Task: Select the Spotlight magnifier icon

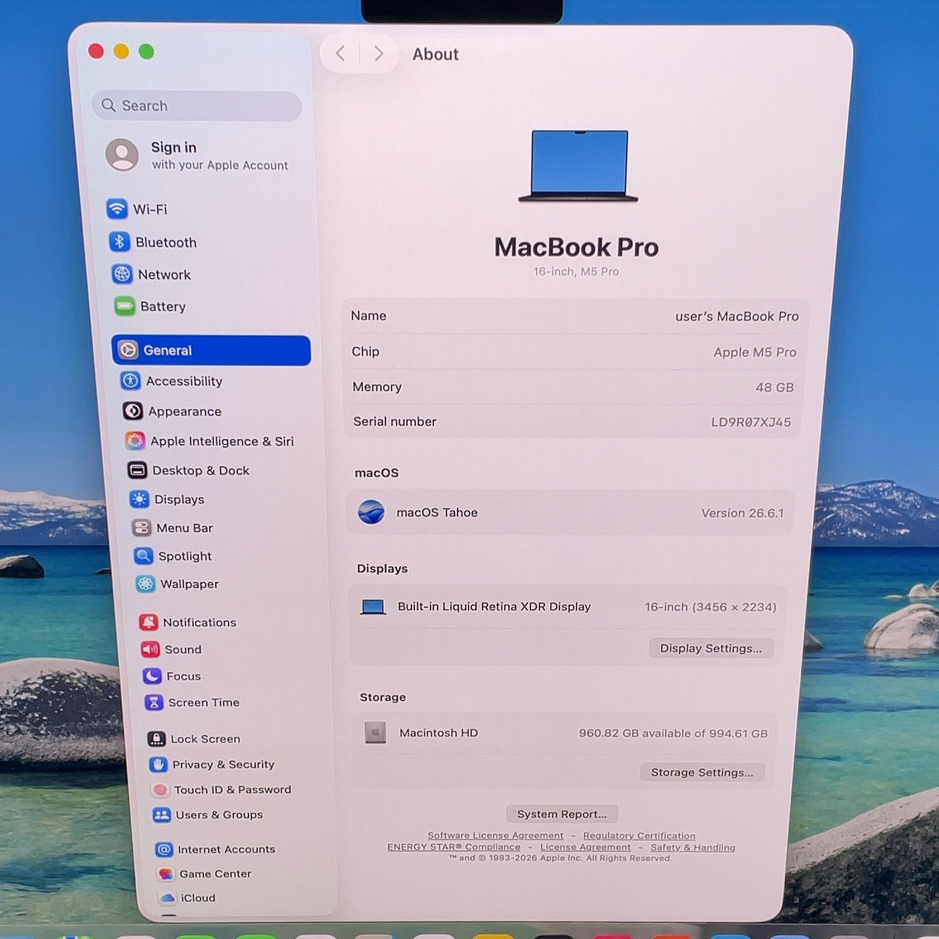Action: (143, 555)
